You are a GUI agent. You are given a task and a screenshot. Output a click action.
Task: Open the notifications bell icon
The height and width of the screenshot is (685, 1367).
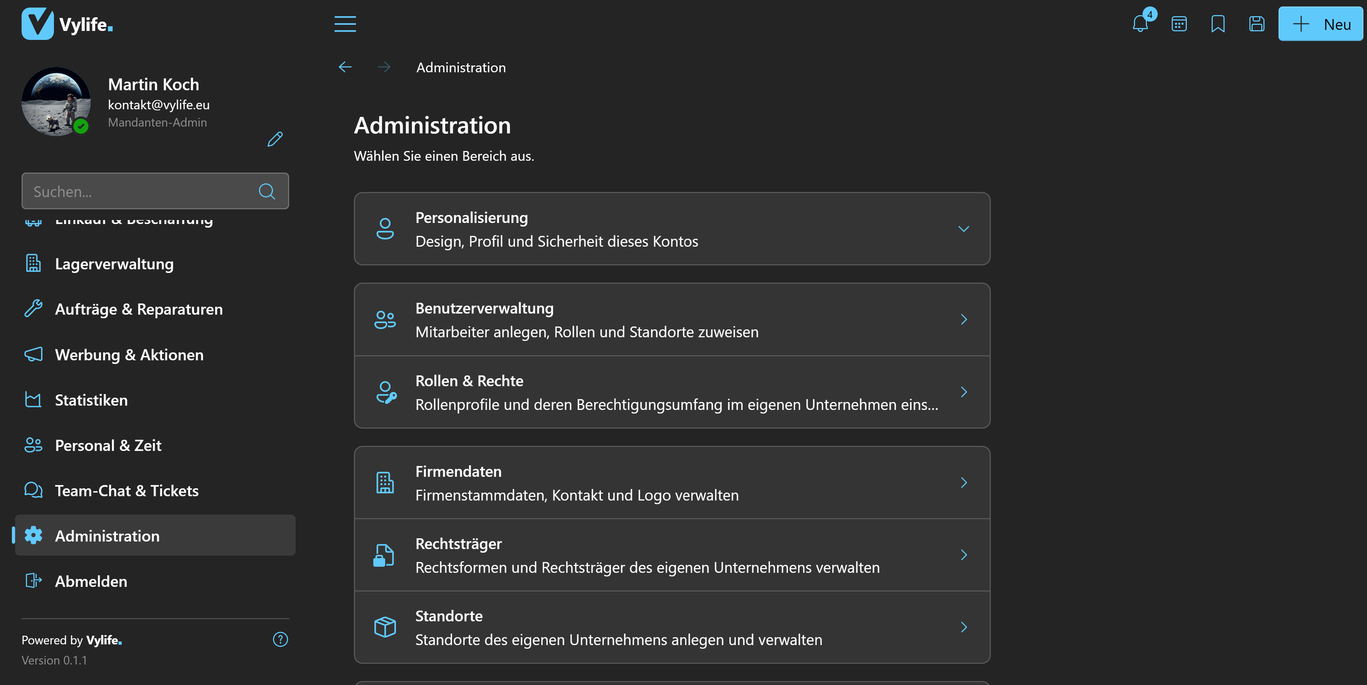pos(1140,24)
